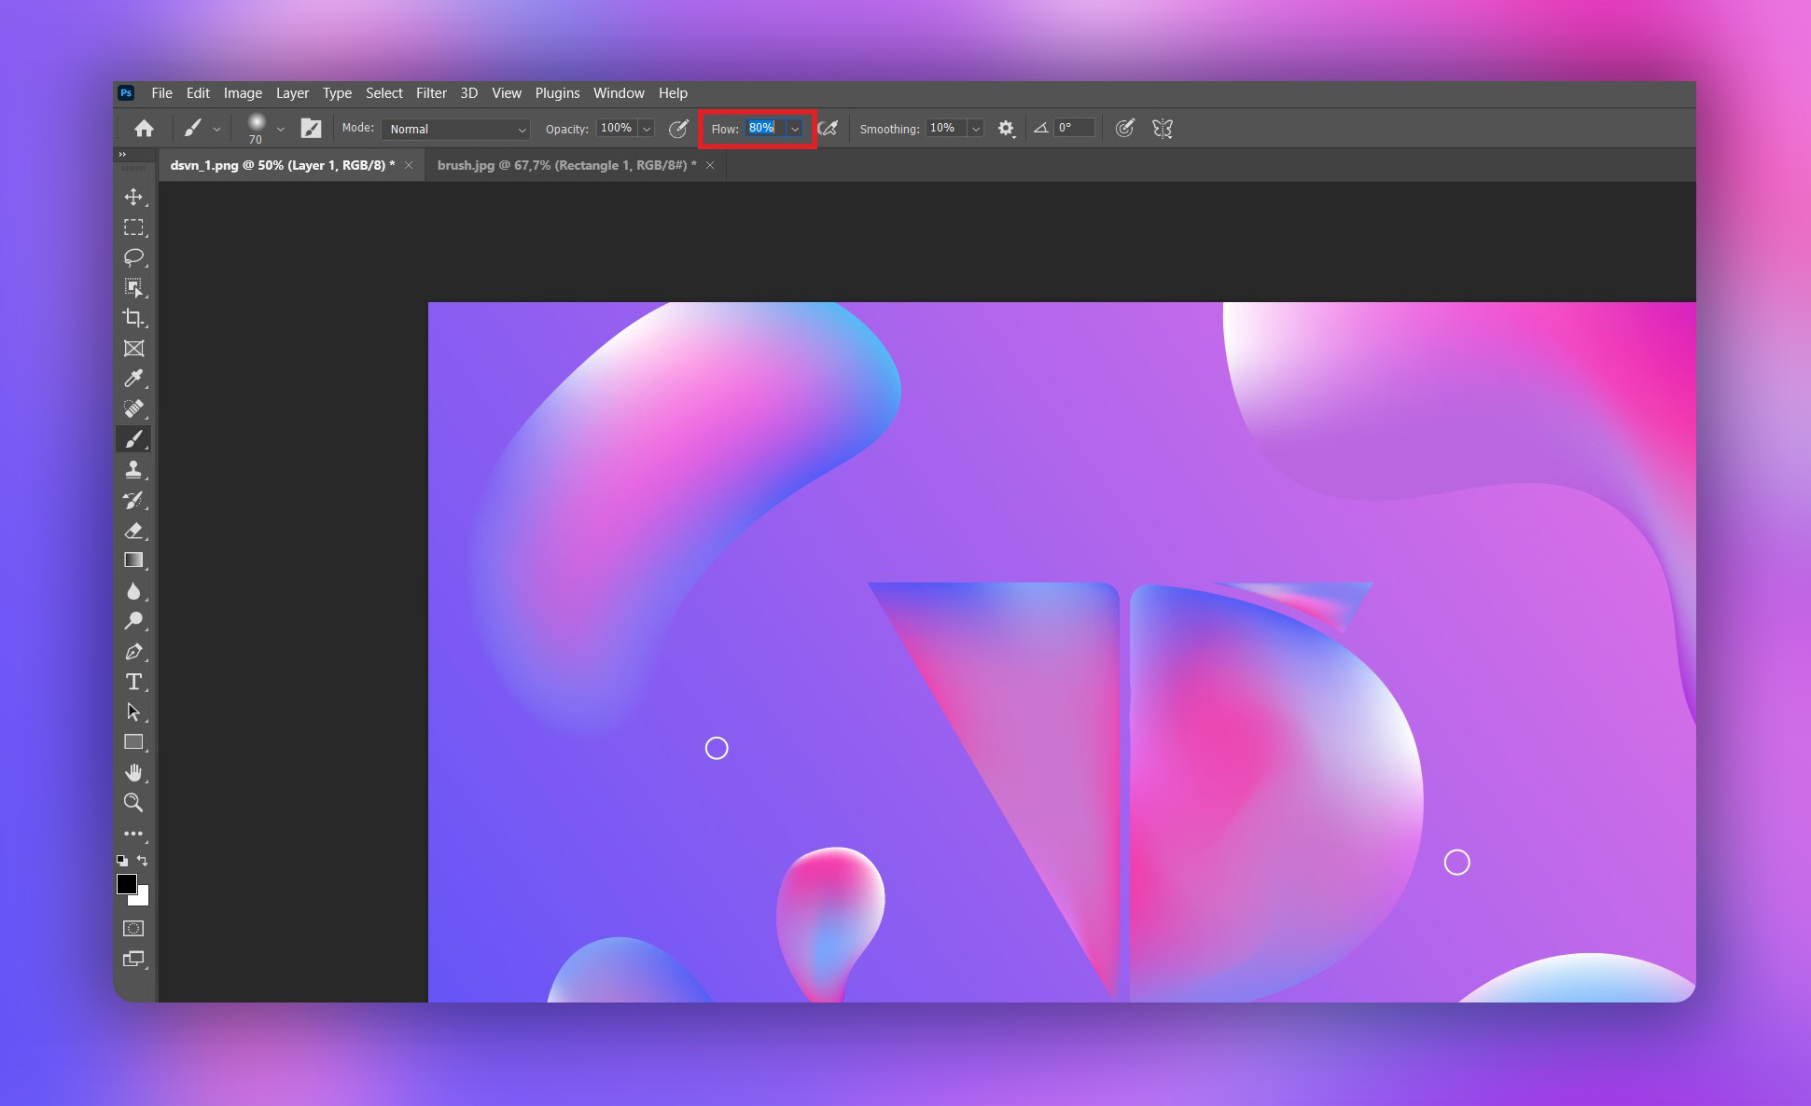Enable airbrush-style build-up effects
The image size is (1811, 1106).
828,129
